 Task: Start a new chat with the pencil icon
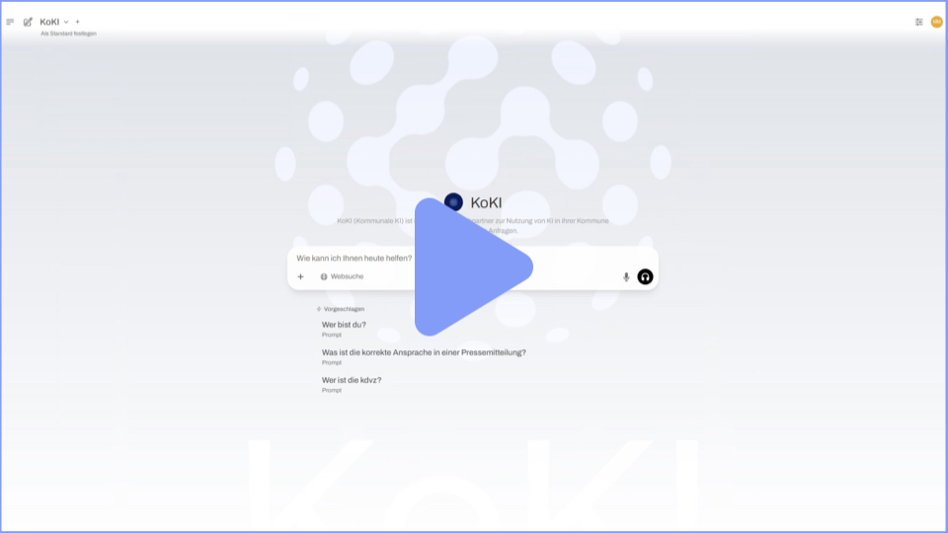(28, 22)
